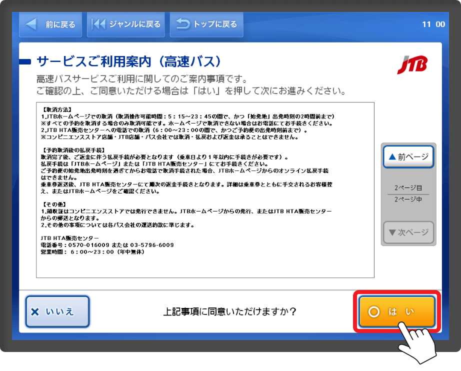Click the red JTB logo

point(412,65)
